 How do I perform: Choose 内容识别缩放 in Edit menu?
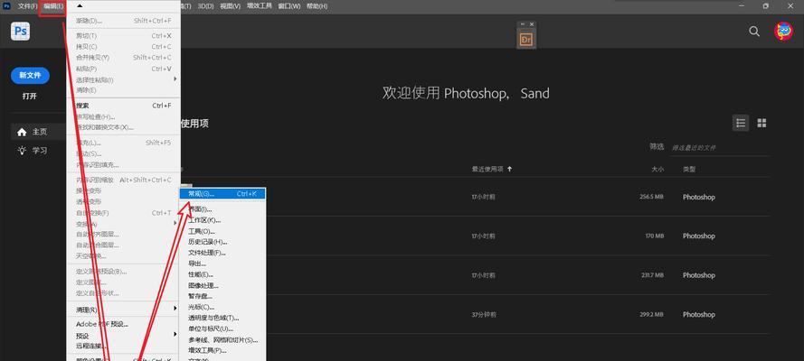(123, 180)
